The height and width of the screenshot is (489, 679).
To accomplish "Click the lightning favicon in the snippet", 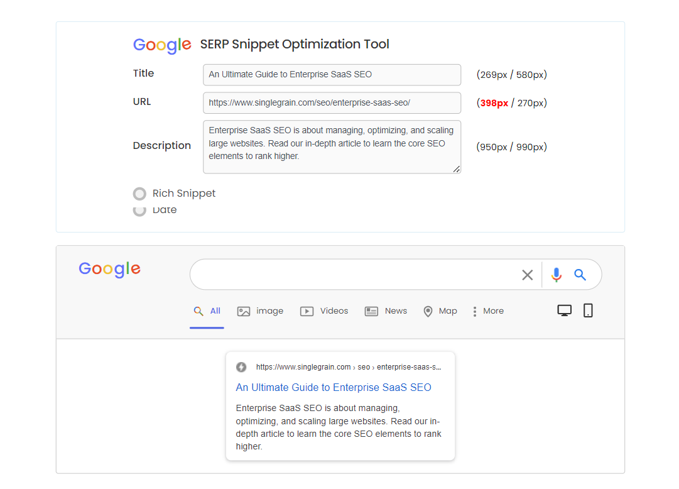I will point(241,367).
